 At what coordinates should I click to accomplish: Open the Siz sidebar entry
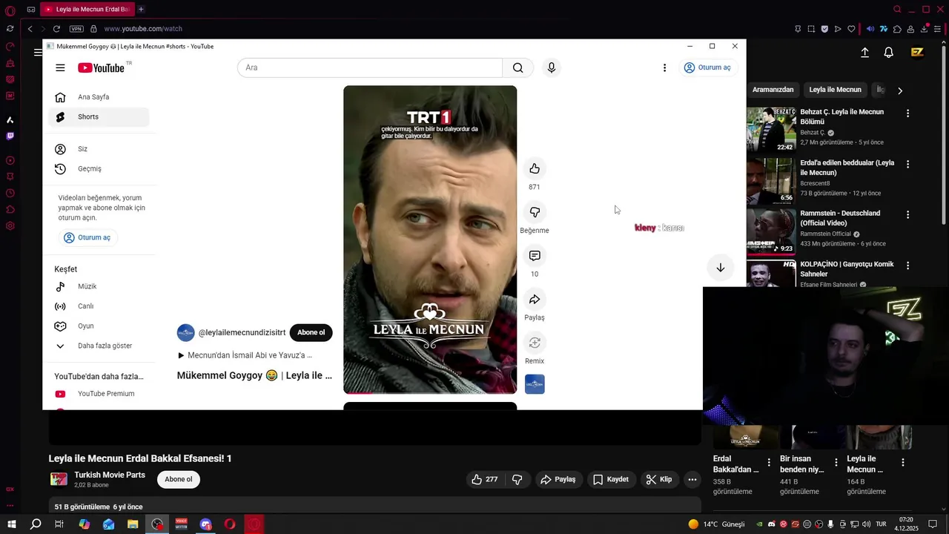coord(99,149)
